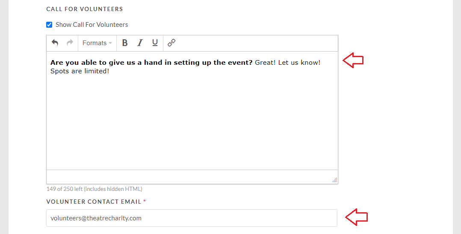
Task: Click the 'Call For Volunteers' section heading
Action: (x=85, y=9)
